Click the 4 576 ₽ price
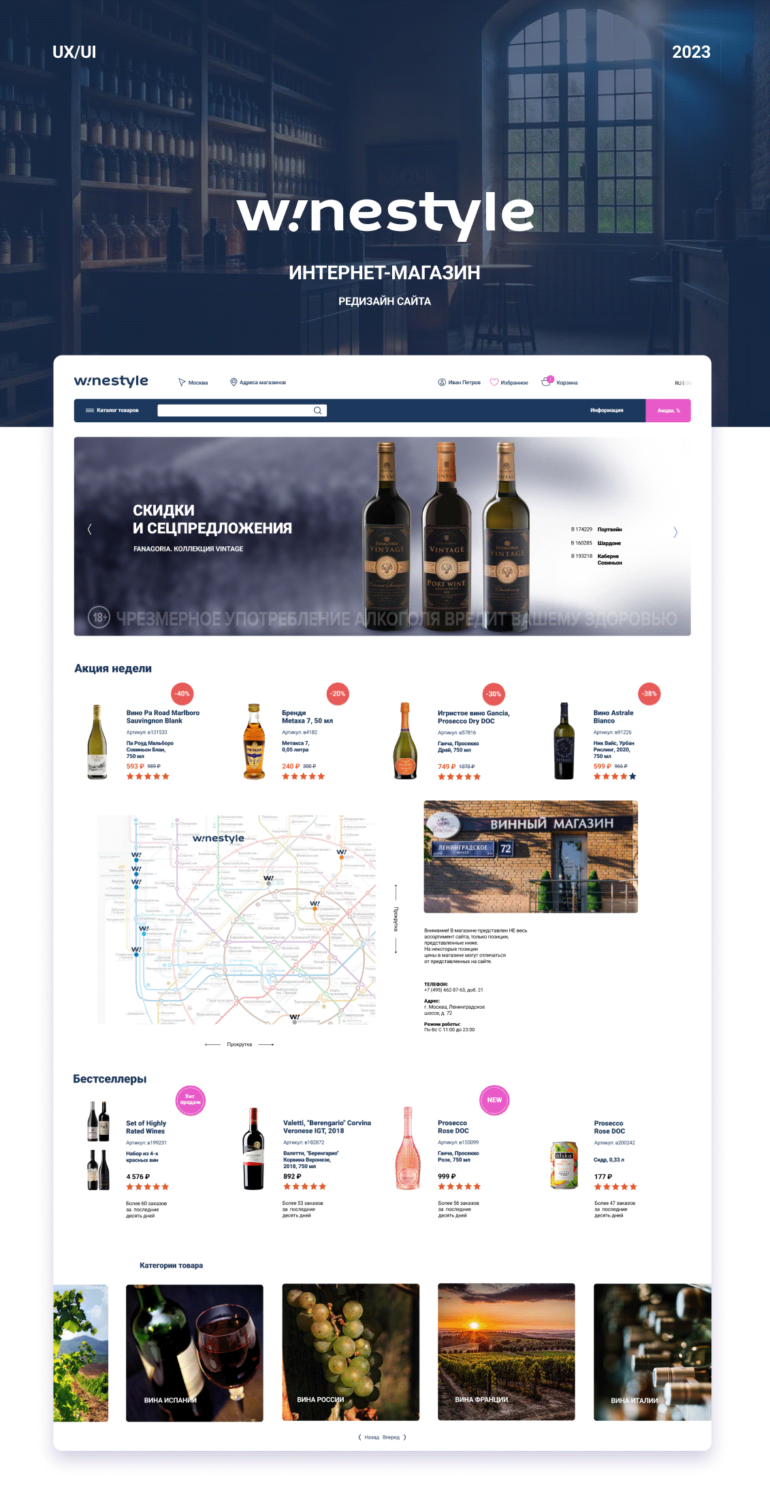The image size is (770, 1504). click(x=138, y=1176)
